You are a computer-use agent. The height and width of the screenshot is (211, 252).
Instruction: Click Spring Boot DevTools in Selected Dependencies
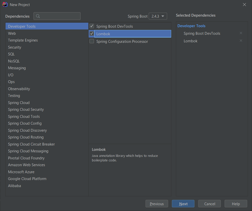[x=202, y=33]
